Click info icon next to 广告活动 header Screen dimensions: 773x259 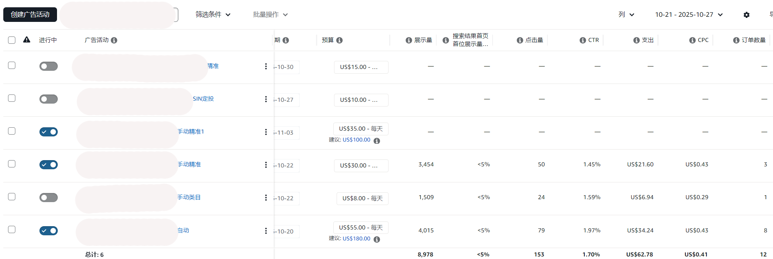[x=114, y=40]
